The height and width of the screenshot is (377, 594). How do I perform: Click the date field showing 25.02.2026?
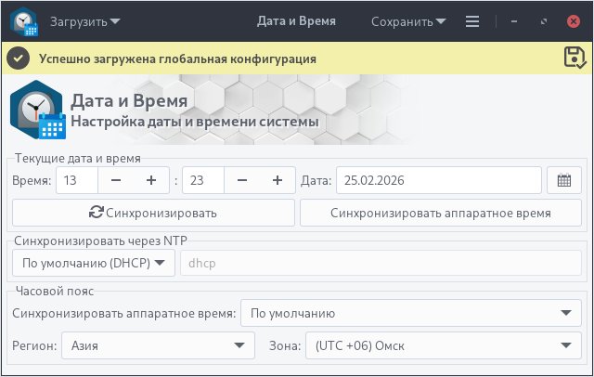pos(439,180)
